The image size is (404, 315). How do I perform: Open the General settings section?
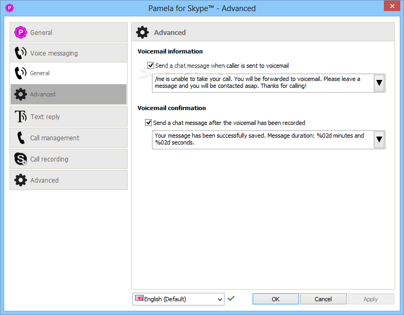[x=68, y=32]
